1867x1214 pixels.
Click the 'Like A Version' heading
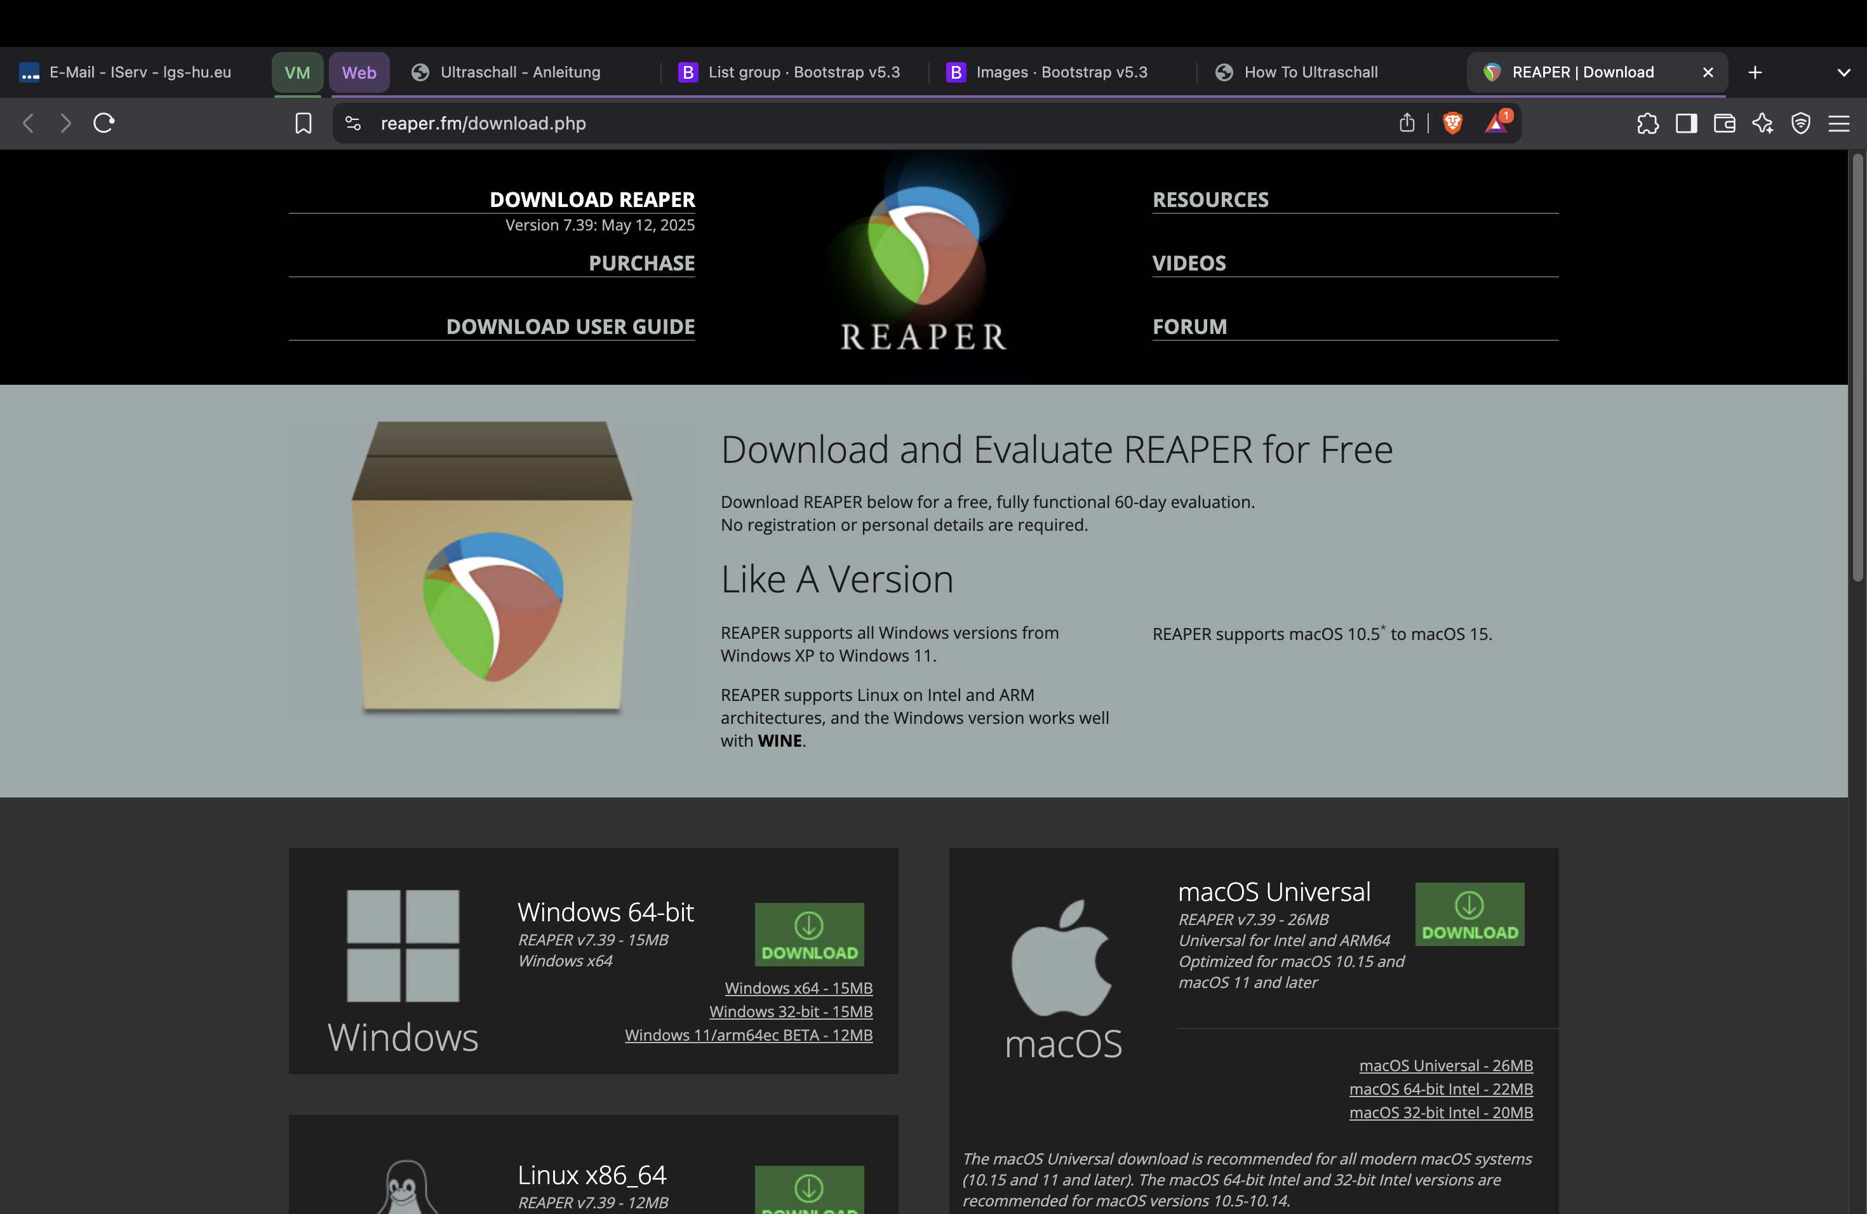pos(837,579)
